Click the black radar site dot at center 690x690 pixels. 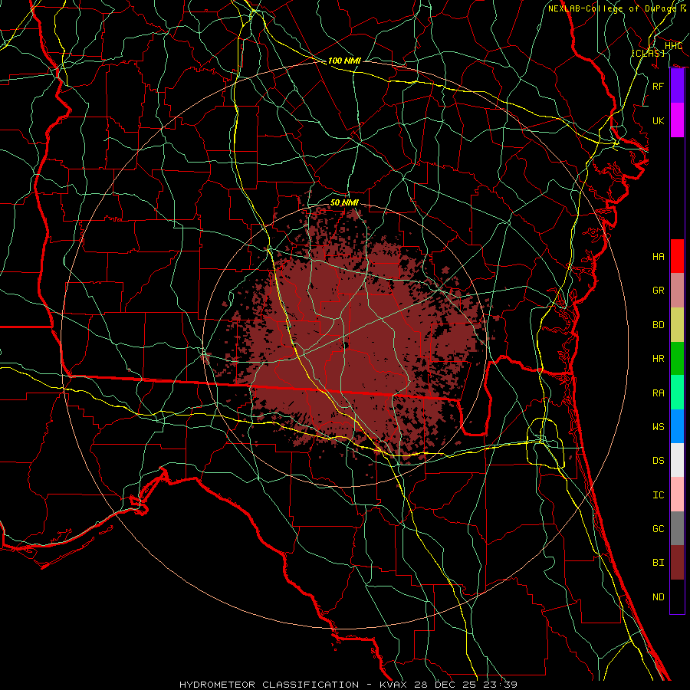(x=346, y=346)
